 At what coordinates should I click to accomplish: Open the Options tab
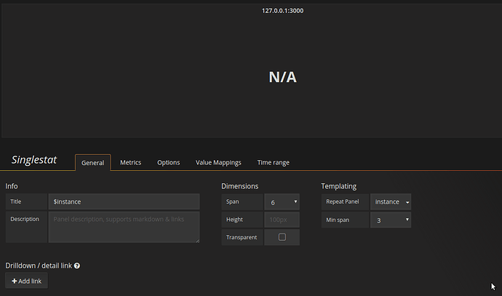pos(169,163)
